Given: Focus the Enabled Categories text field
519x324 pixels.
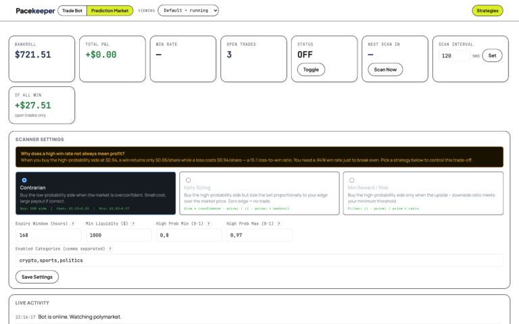Looking at the screenshot, I should pos(259,260).
